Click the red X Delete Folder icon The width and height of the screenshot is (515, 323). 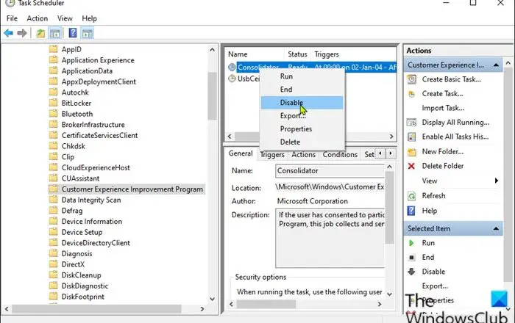pos(411,166)
